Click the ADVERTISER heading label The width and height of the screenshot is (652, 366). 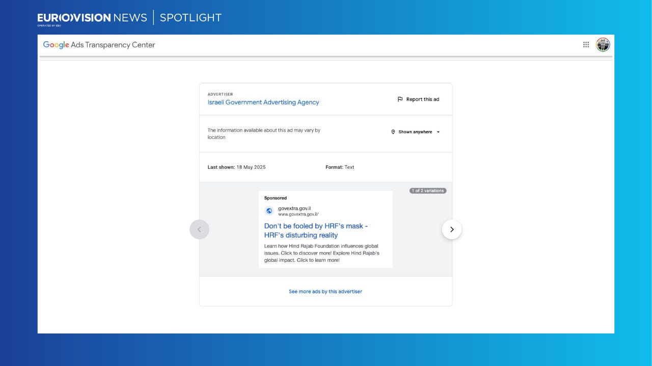tap(220, 94)
